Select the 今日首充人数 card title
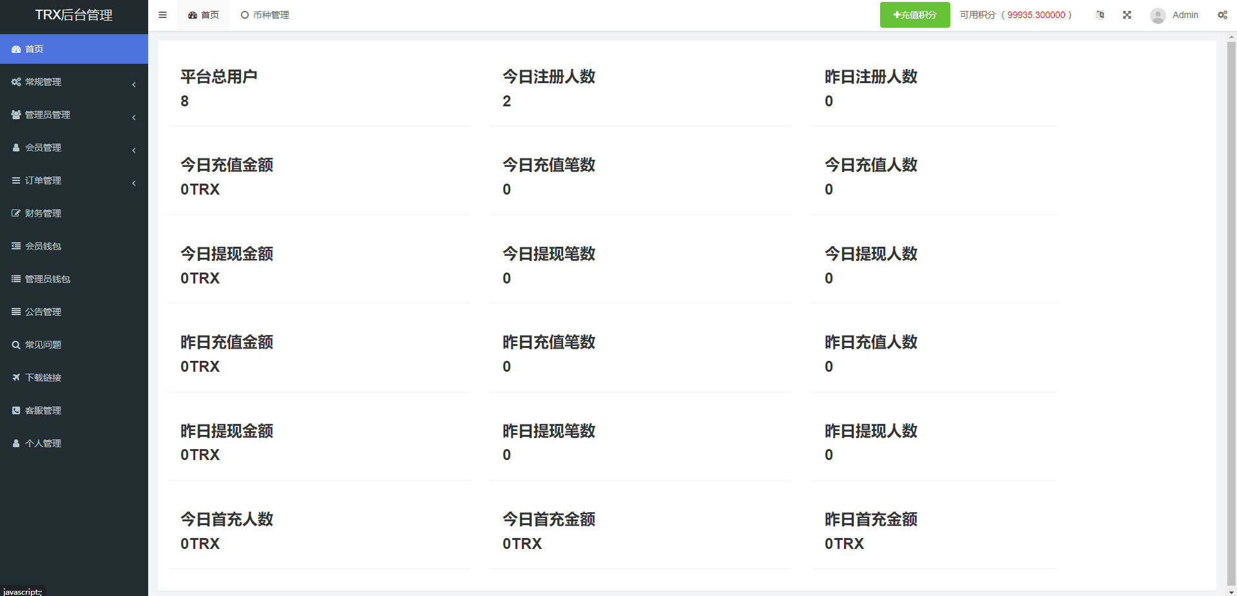The image size is (1237, 596). point(227,519)
